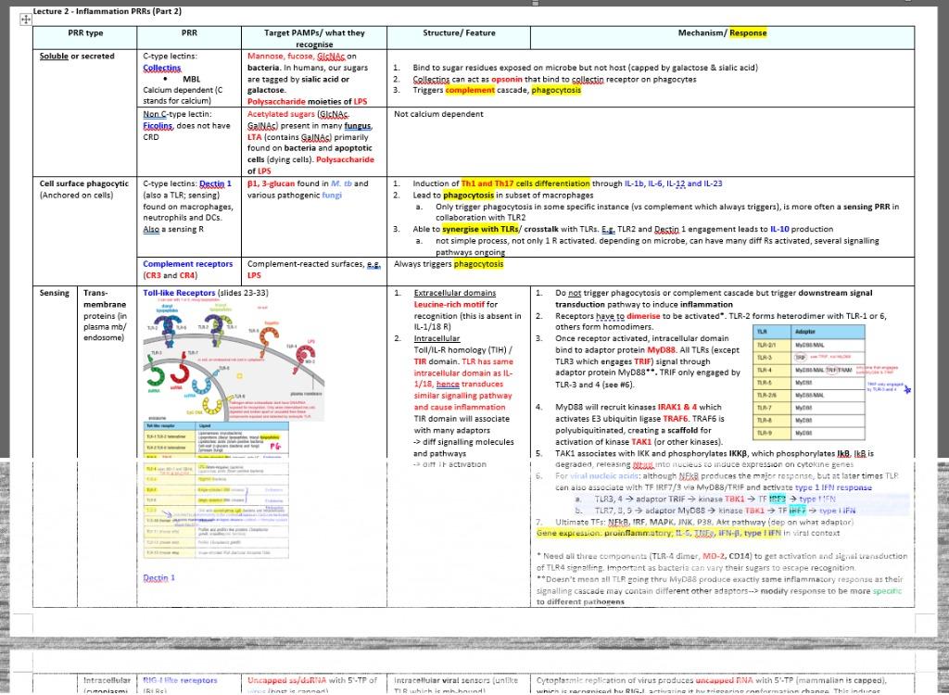Image resolution: width=949 pixels, height=695 pixels.
Task: Select the 'Target PAMPs/ what they recognise' header
Action: [x=314, y=39]
